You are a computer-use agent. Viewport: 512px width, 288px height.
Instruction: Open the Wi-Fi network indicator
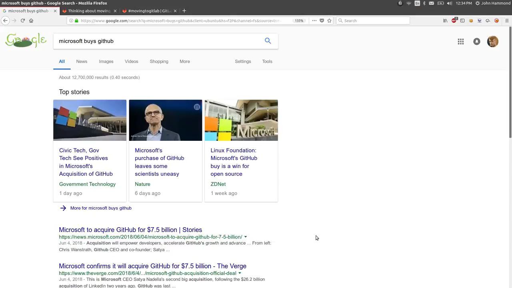409,3
